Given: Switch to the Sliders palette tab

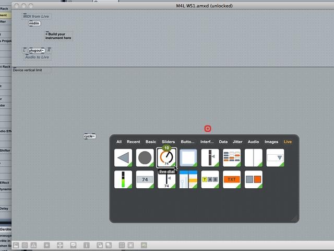Looking at the screenshot, I should (168, 142).
